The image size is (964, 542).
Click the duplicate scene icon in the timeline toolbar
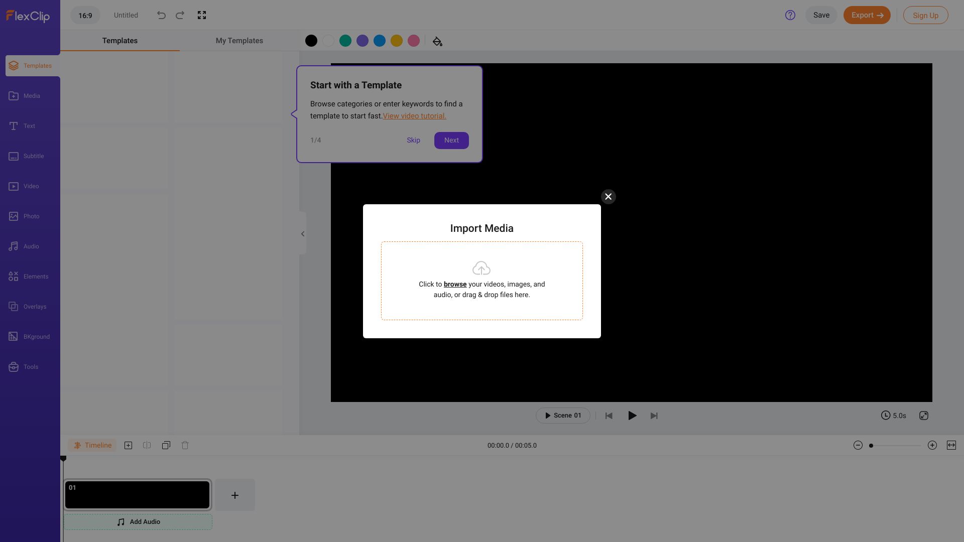point(166,445)
